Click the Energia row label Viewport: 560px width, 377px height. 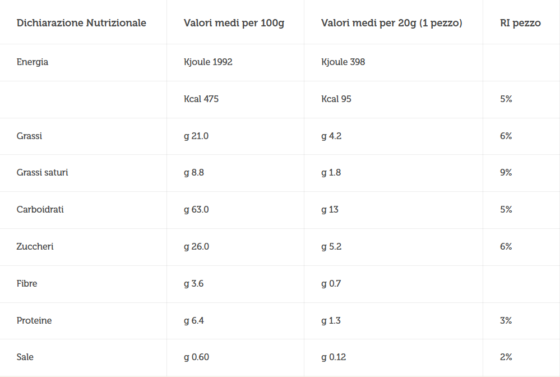tap(32, 62)
